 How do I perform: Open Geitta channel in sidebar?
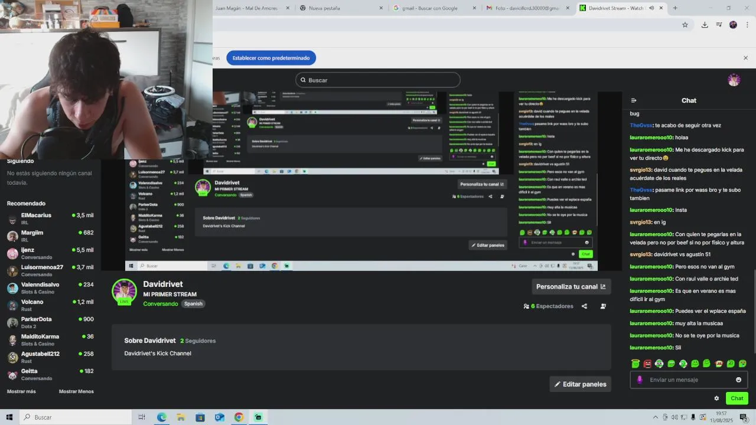(50, 374)
